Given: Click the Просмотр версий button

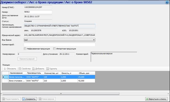Looking at the screenshot, I should (x=27, y=59).
